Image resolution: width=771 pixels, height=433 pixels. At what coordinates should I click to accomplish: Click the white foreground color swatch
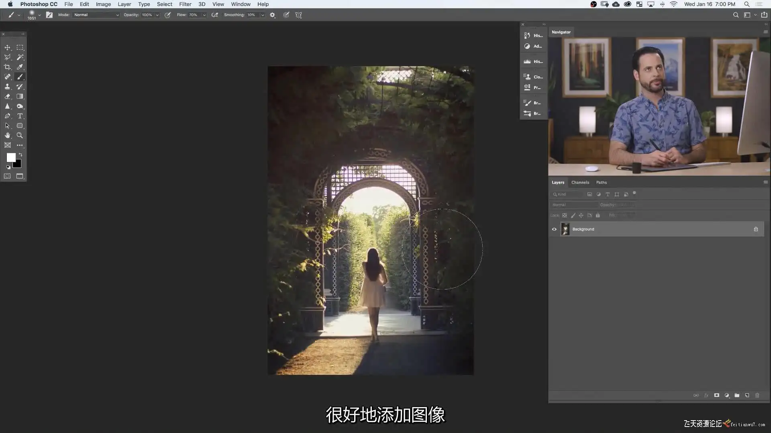11,157
